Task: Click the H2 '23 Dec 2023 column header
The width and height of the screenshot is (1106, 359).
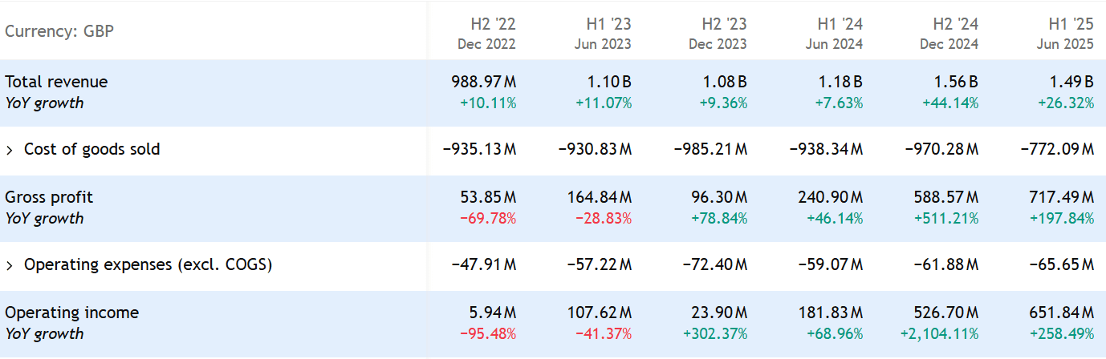Action: pos(718,34)
